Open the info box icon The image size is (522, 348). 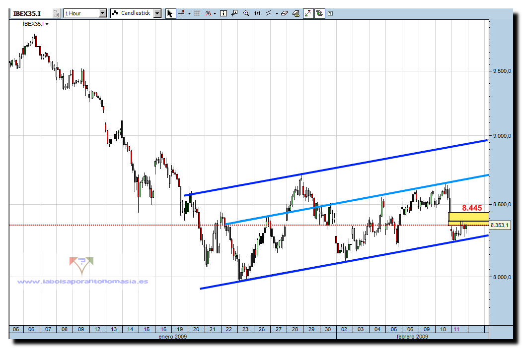point(223,13)
